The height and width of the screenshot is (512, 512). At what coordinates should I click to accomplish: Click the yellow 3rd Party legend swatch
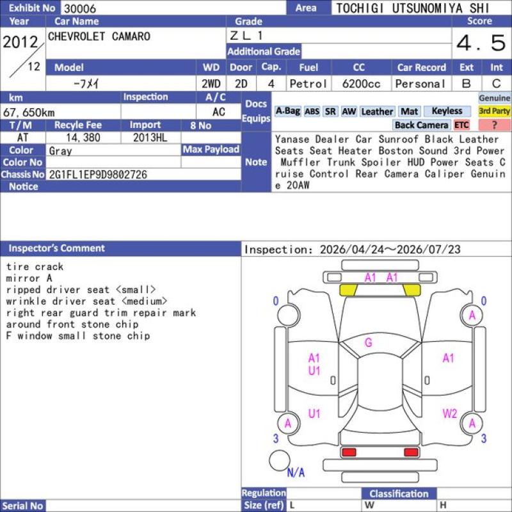coord(494,111)
